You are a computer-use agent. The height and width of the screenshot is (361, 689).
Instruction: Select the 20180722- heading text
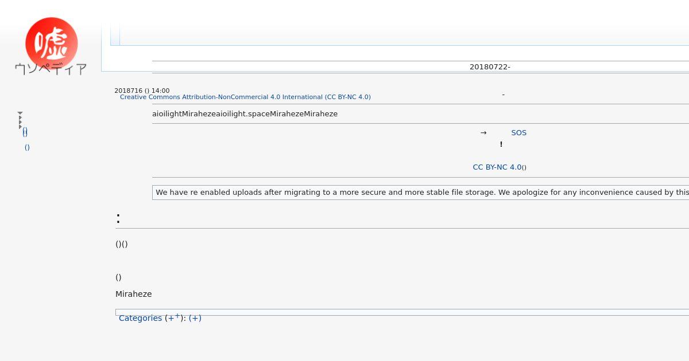[490, 67]
